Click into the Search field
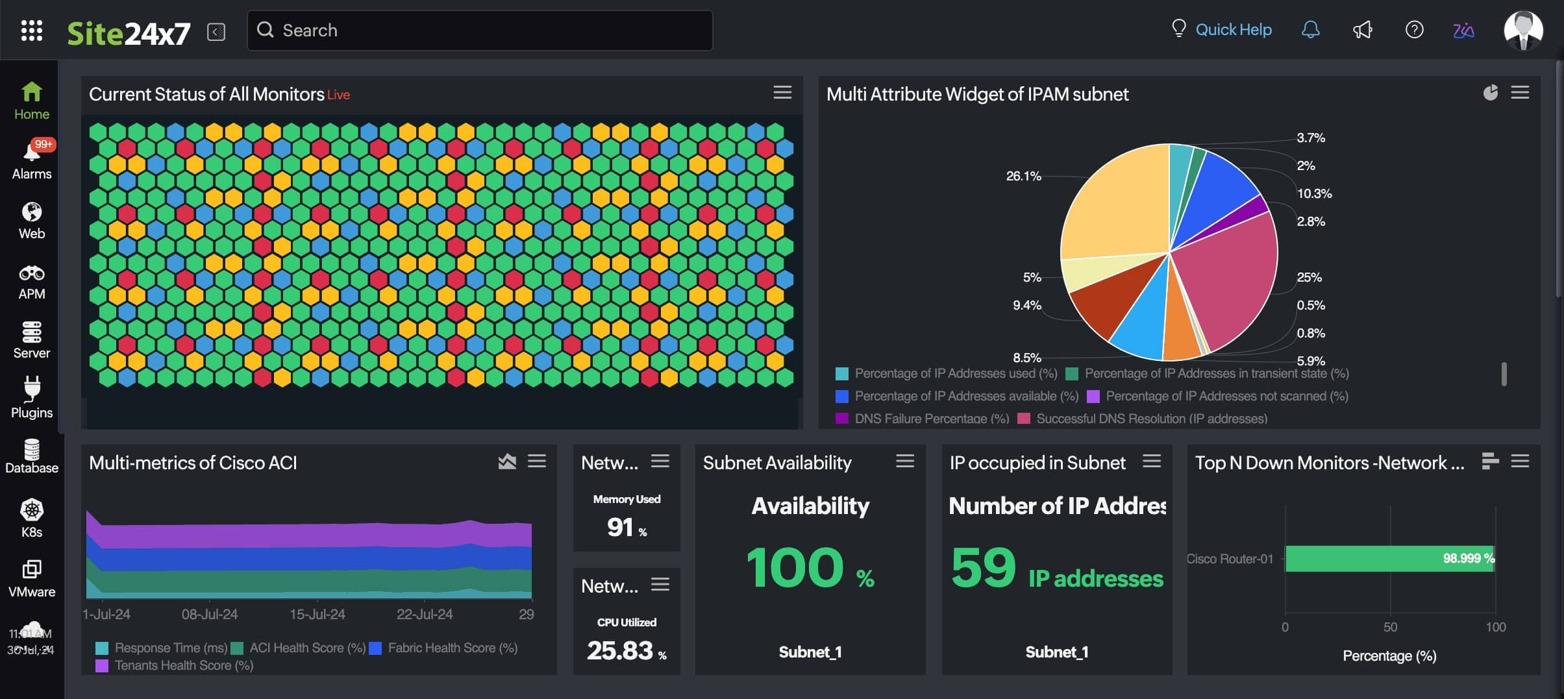 coord(480,31)
